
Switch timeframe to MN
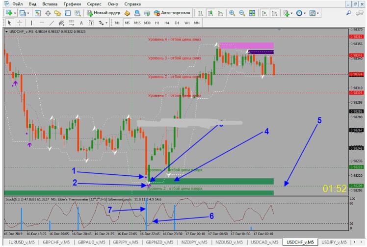pyautogui.click(x=197, y=23)
